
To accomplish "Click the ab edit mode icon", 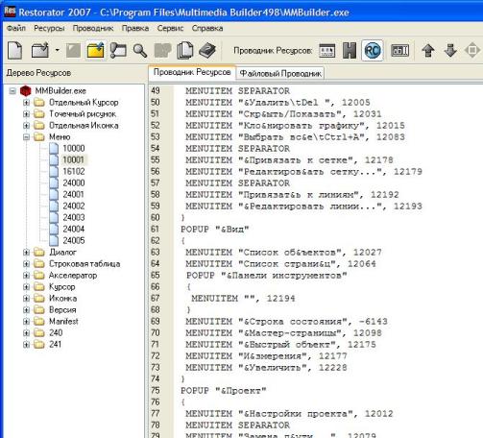I will click(x=400, y=51).
